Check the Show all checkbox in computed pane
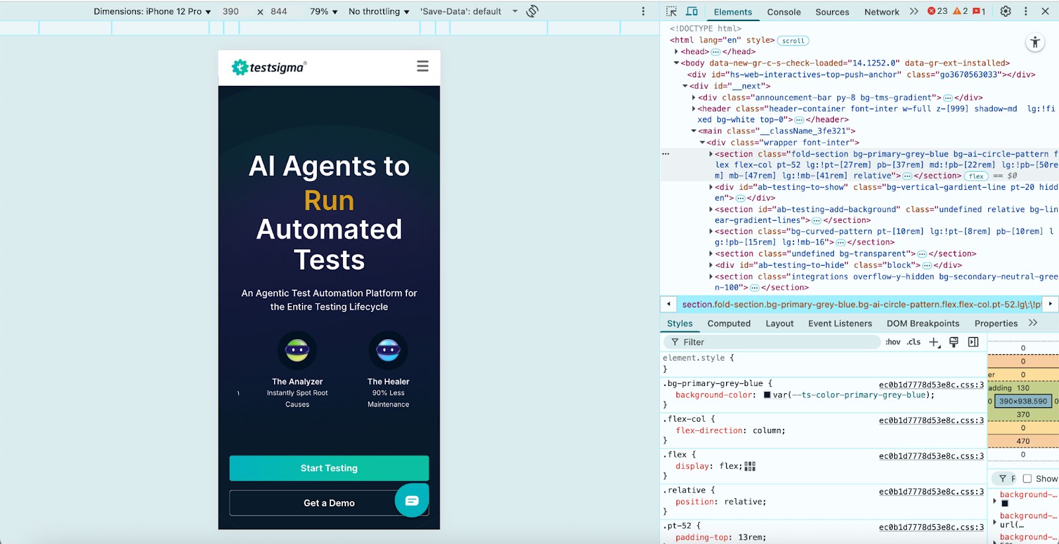 (x=1027, y=479)
